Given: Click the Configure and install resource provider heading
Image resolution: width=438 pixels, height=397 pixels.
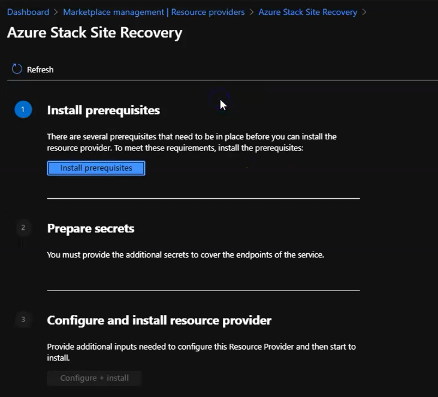Looking at the screenshot, I should pos(159,320).
